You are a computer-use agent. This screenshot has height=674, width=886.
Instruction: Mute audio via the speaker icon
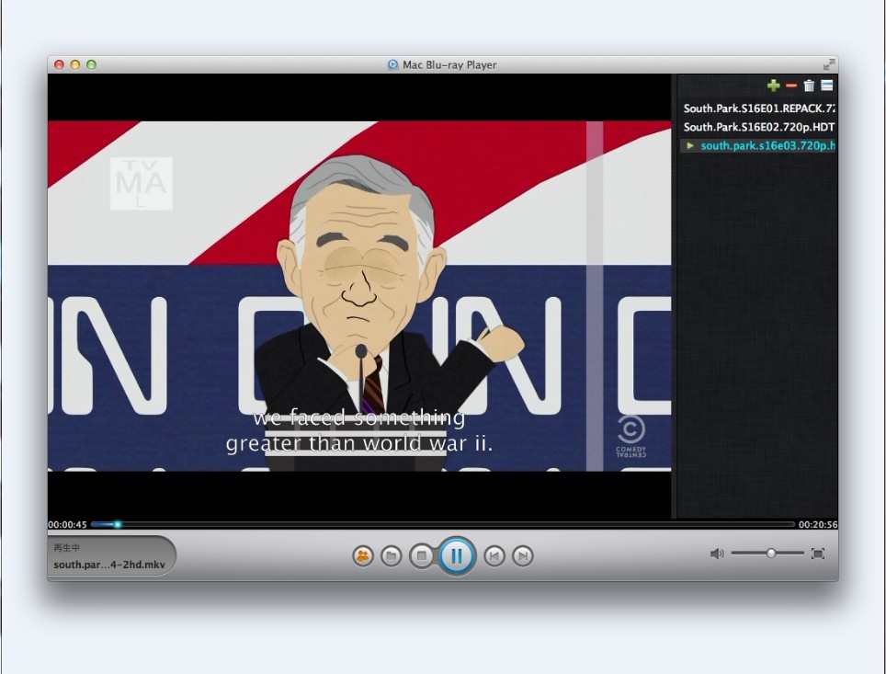(717, 554)
